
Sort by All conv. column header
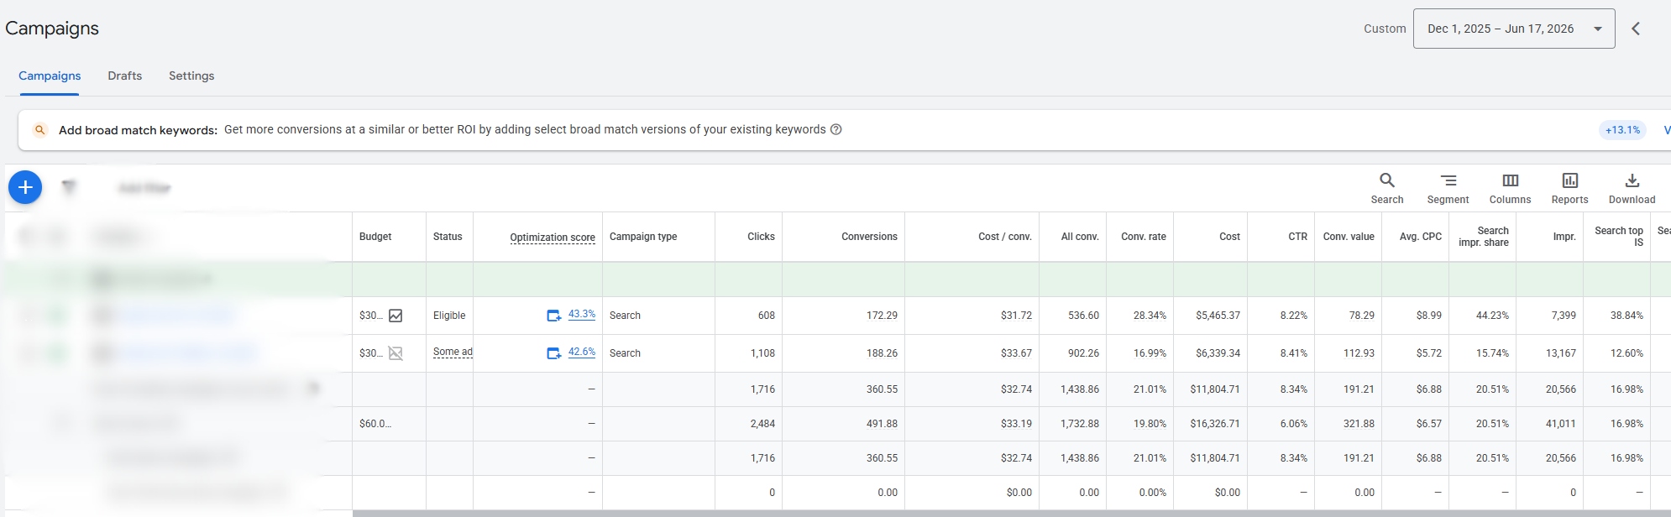point(1080,237)
